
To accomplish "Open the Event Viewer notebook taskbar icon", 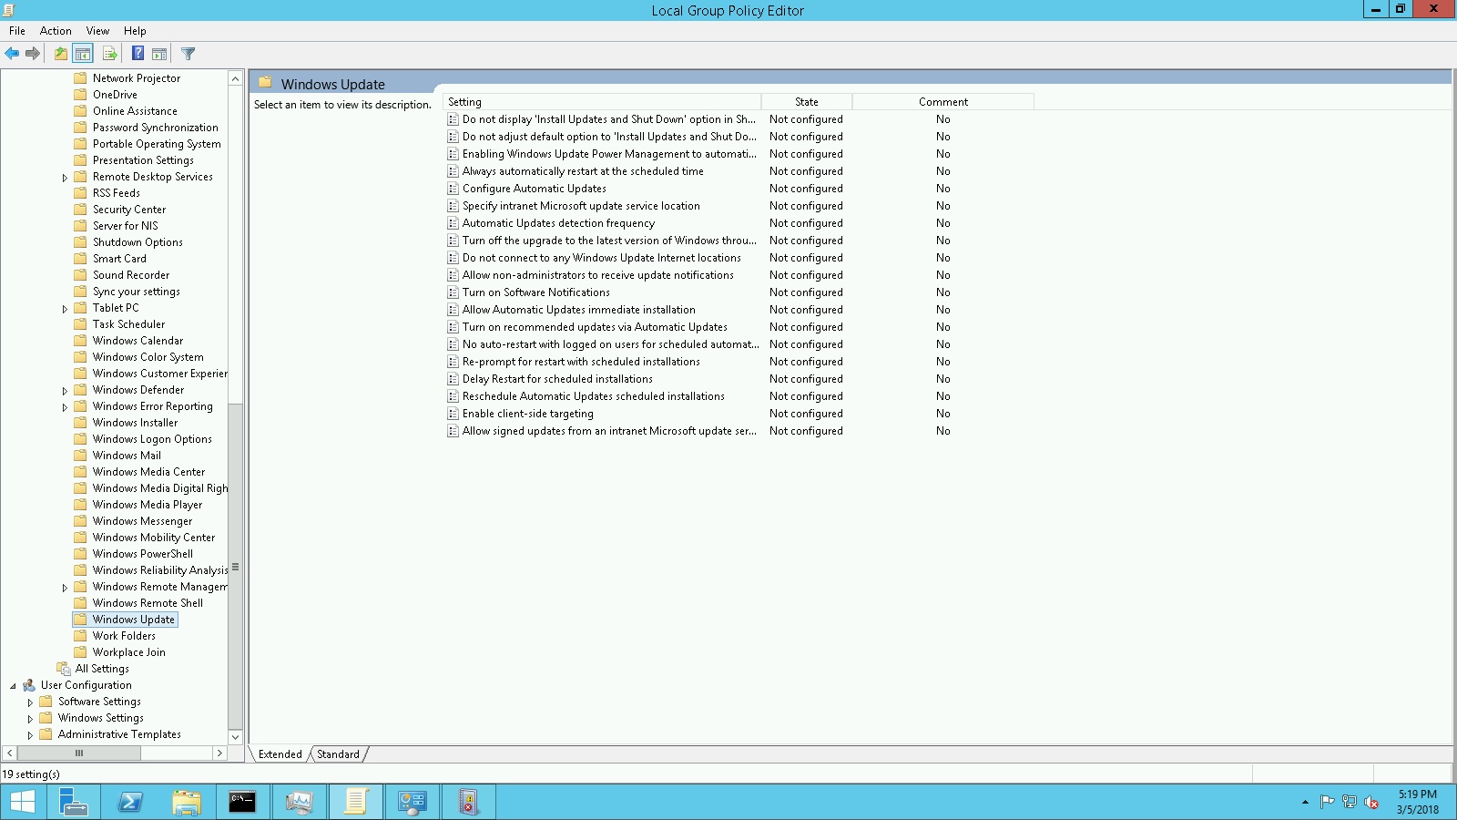I will 468,802.
